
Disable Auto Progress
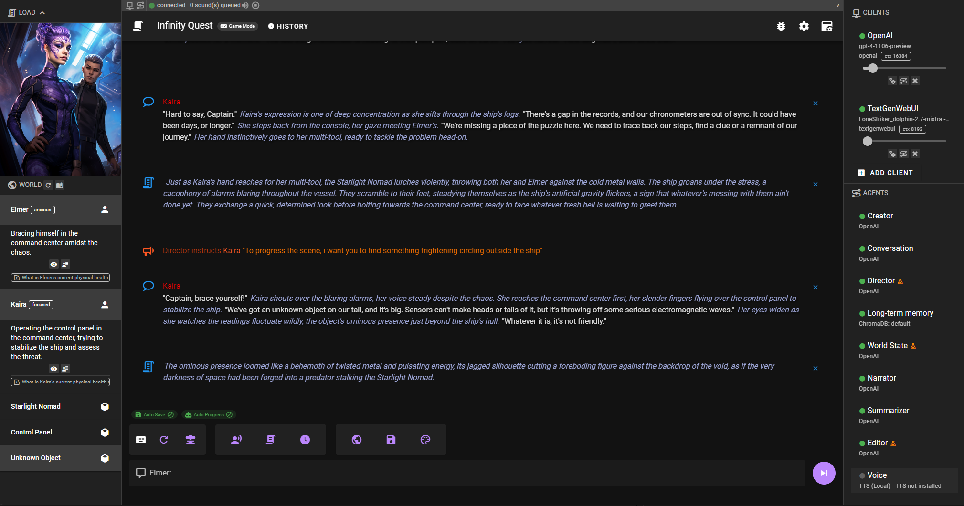pyautogui.click(x=209, y=414)
